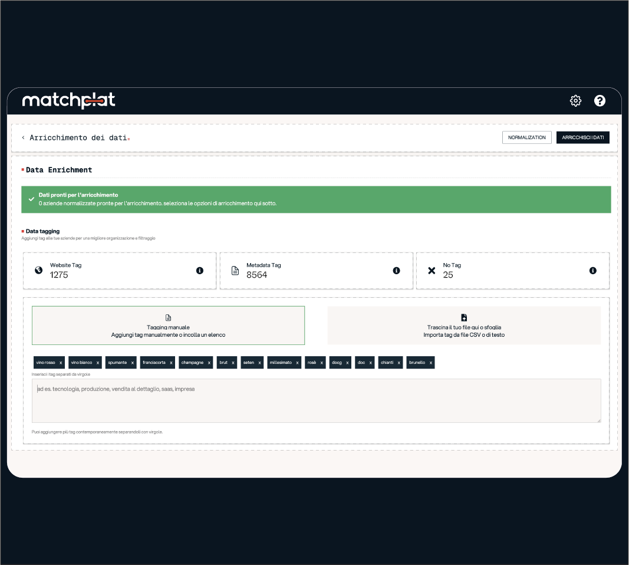Select the CSV file import option
629x565 pixels.
point(464,326)
